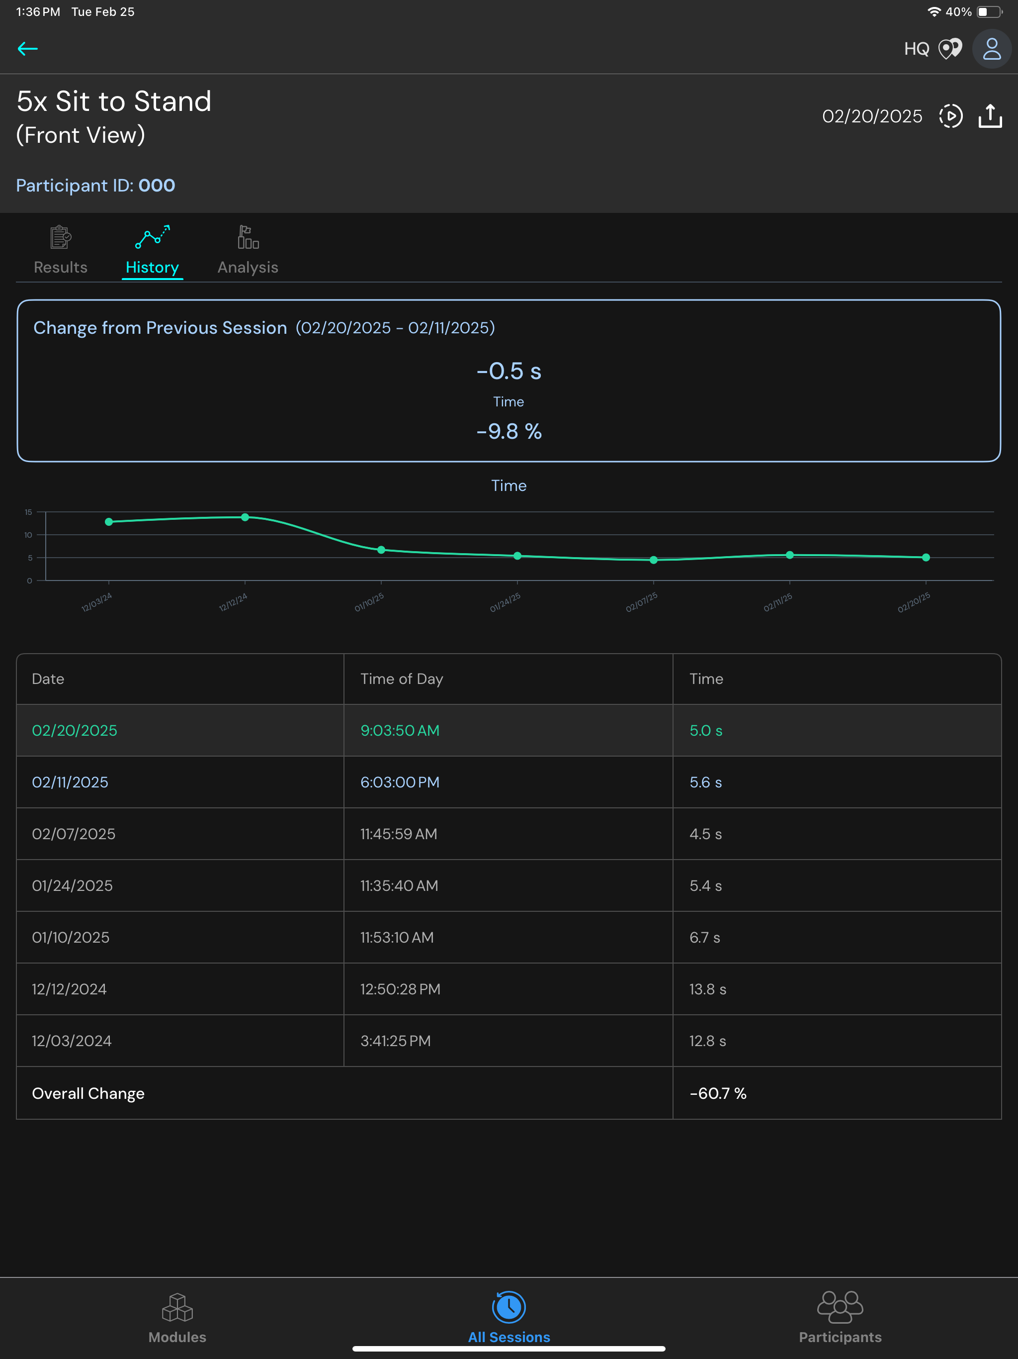This screenshot has height=1359, width=1018.
Task: Open Participants in bottom bar
Action: coord(840,1318)
